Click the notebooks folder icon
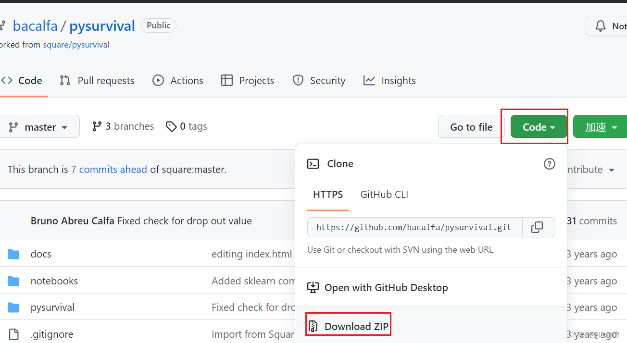Viewport: 627px width, 343px height. [x=13, y=281]
